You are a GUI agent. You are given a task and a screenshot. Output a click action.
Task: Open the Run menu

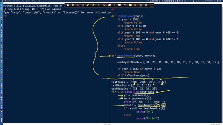[23, 1]
